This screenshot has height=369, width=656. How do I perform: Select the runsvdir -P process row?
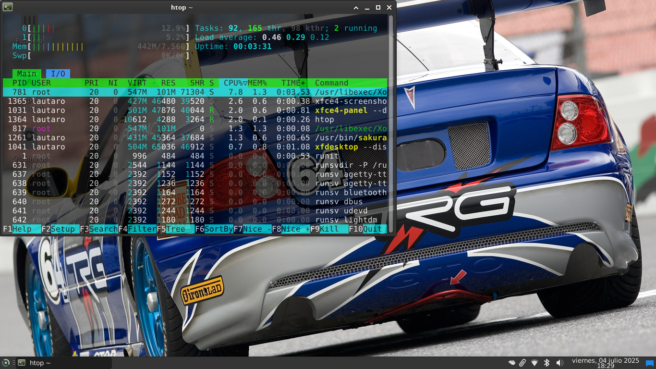[195, 165]
